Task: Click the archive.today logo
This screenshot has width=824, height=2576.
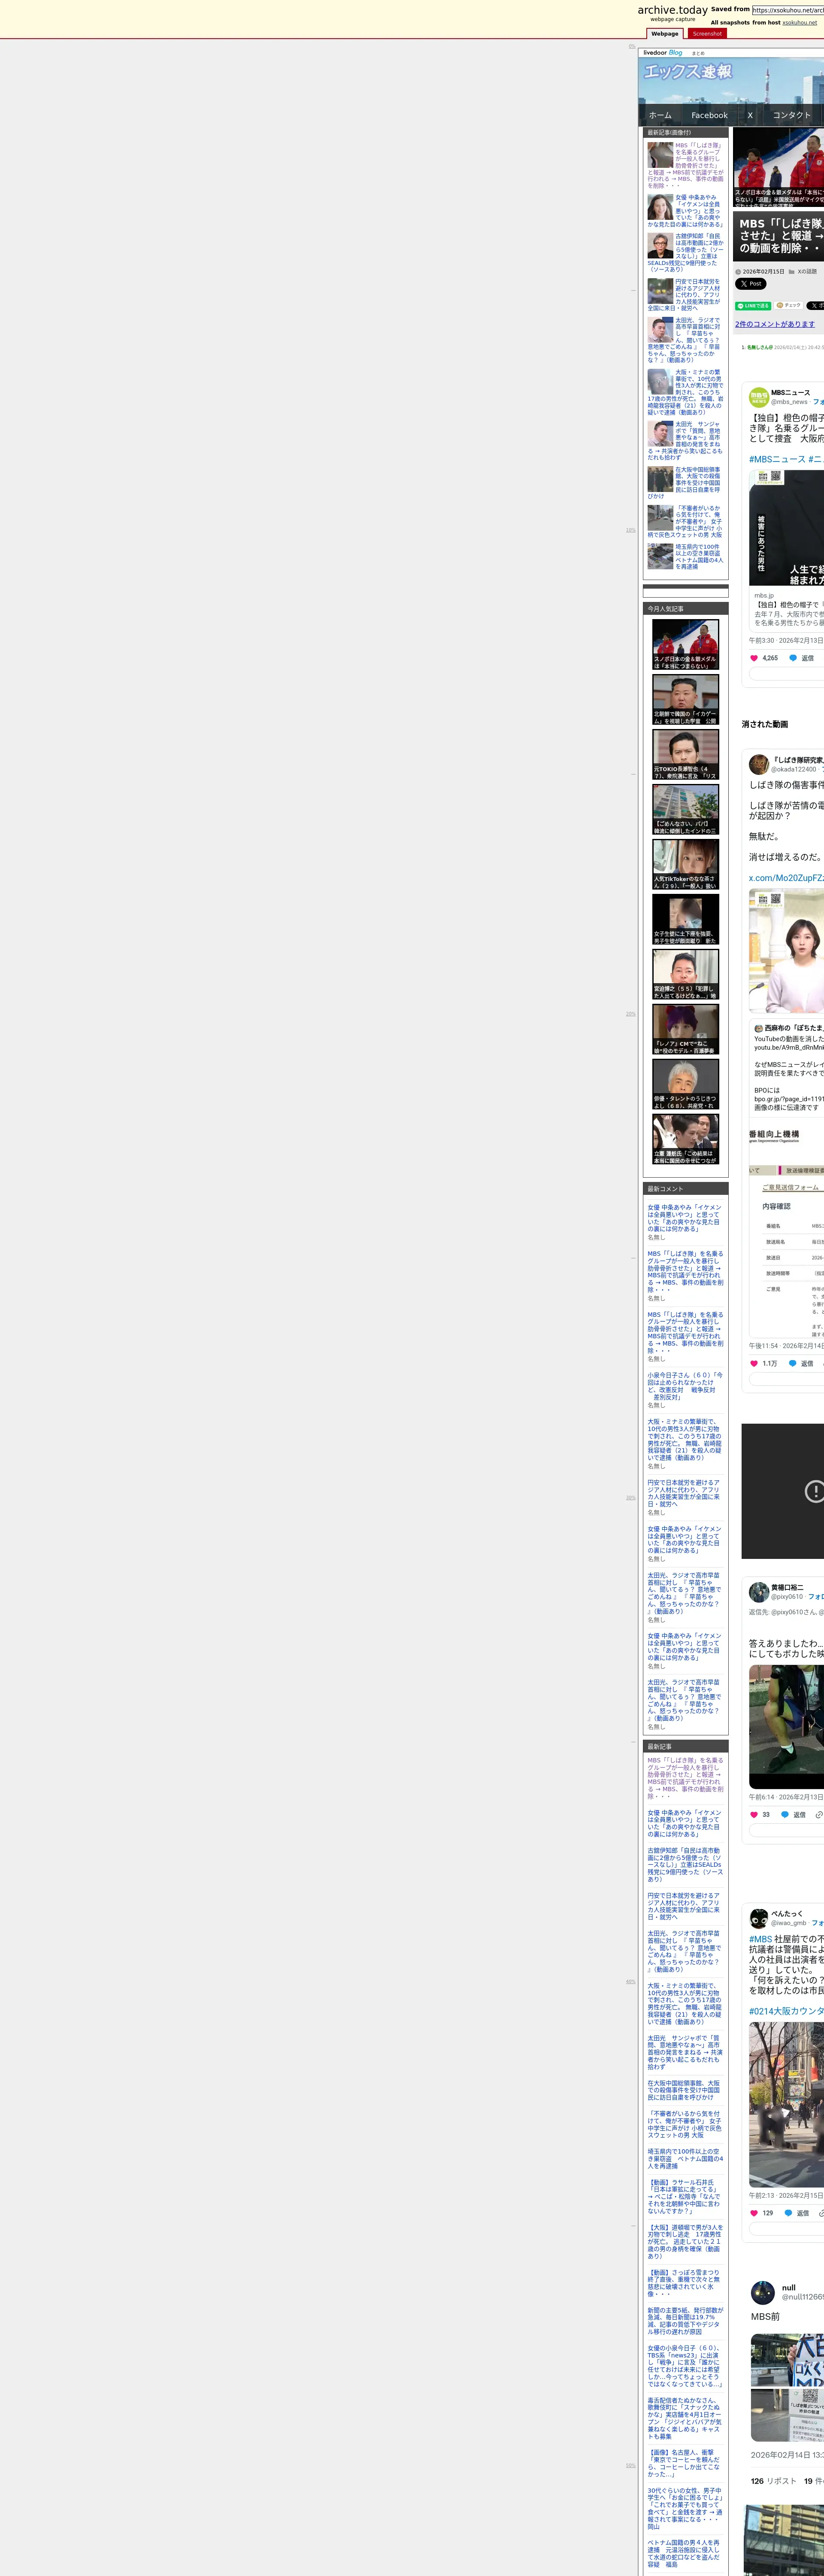Action: 672,10
